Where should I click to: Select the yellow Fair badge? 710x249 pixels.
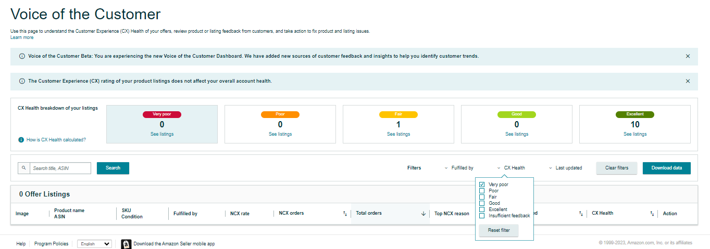point(398,114)
